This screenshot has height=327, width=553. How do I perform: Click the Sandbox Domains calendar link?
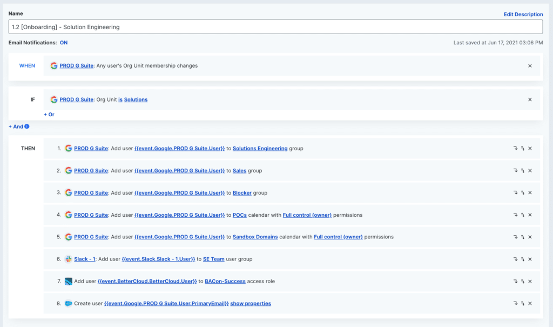[x=255, y=237]
